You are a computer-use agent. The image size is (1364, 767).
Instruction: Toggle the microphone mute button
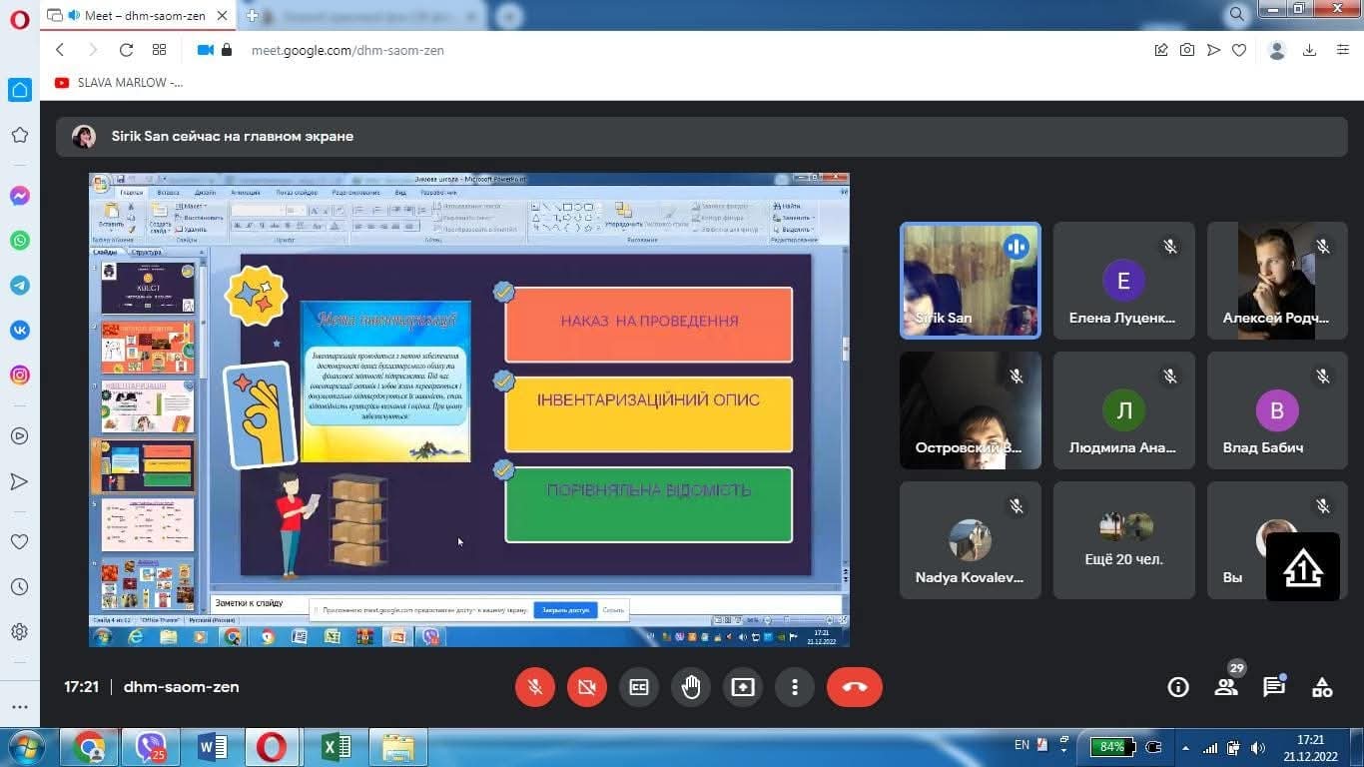[535, 687]
